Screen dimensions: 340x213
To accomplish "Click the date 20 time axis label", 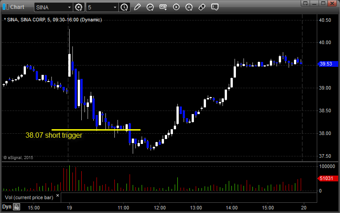I will coord(304,208).
